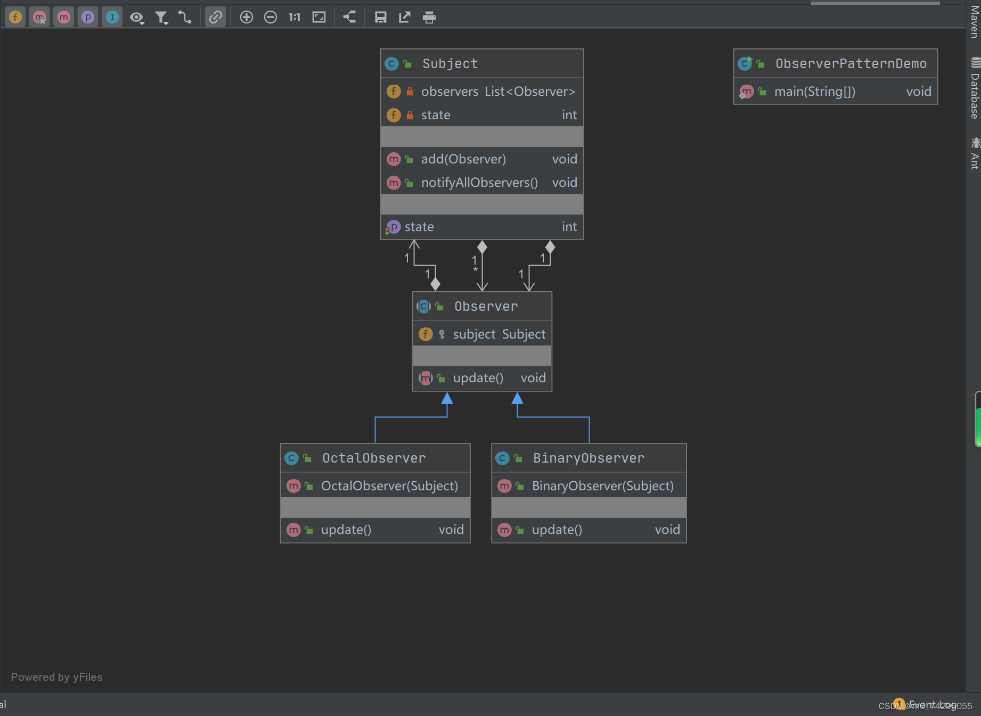The height and width of the screenshot is (716, 981).
Task: Toggle the Properties display button
Action: [x=88, y=18]
